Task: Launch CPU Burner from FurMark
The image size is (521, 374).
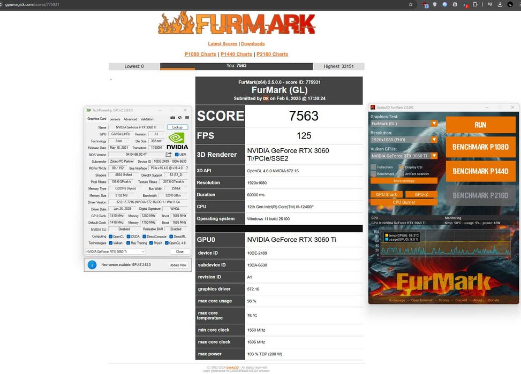Action: 404,202
